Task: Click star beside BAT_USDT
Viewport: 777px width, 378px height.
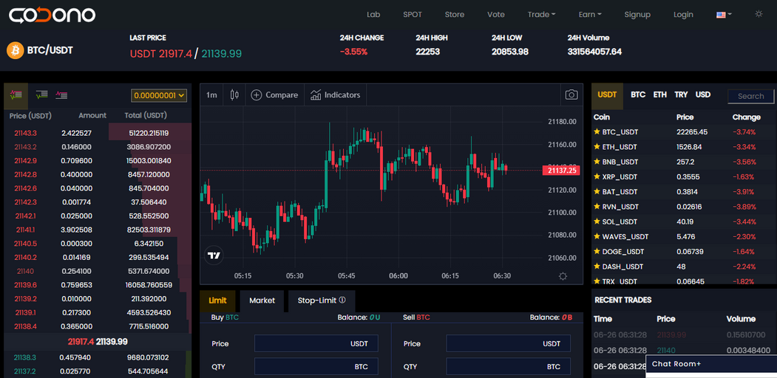Action: [x=597, y=191]
